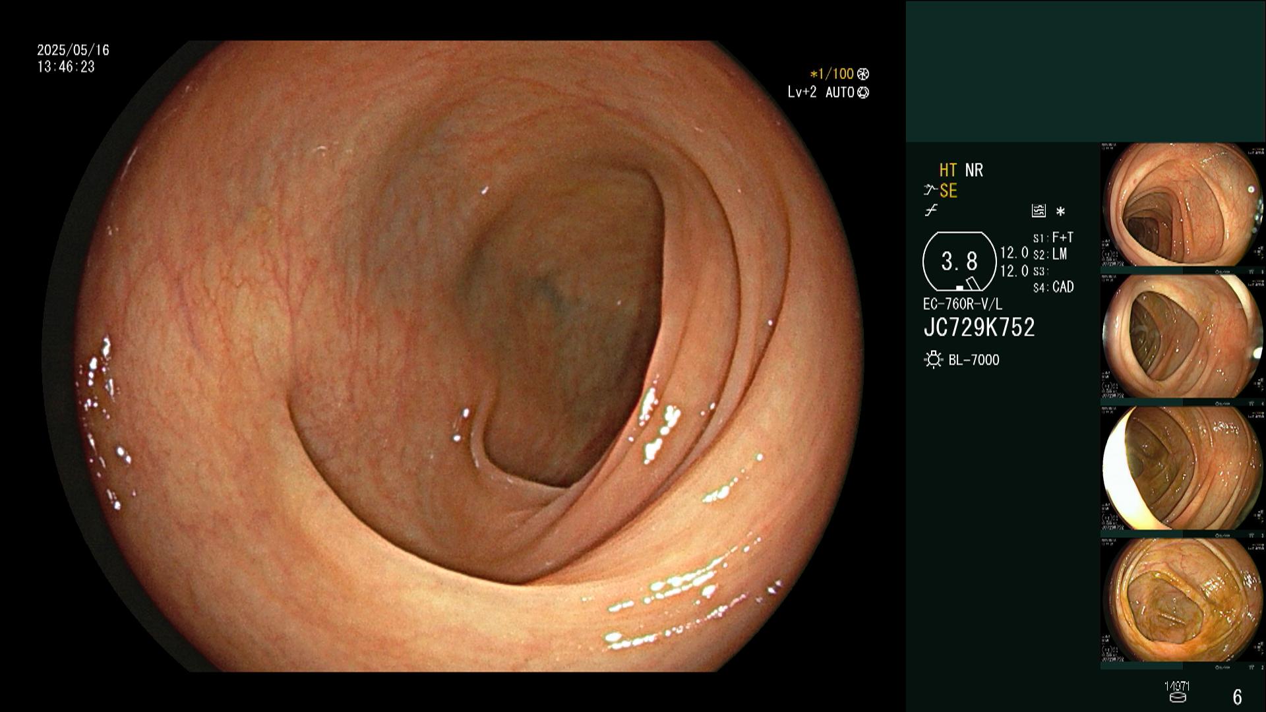Click the shutter speed *1/100 value
Viewport: 1266px width, 712px height.
click(x=832, y=74)
